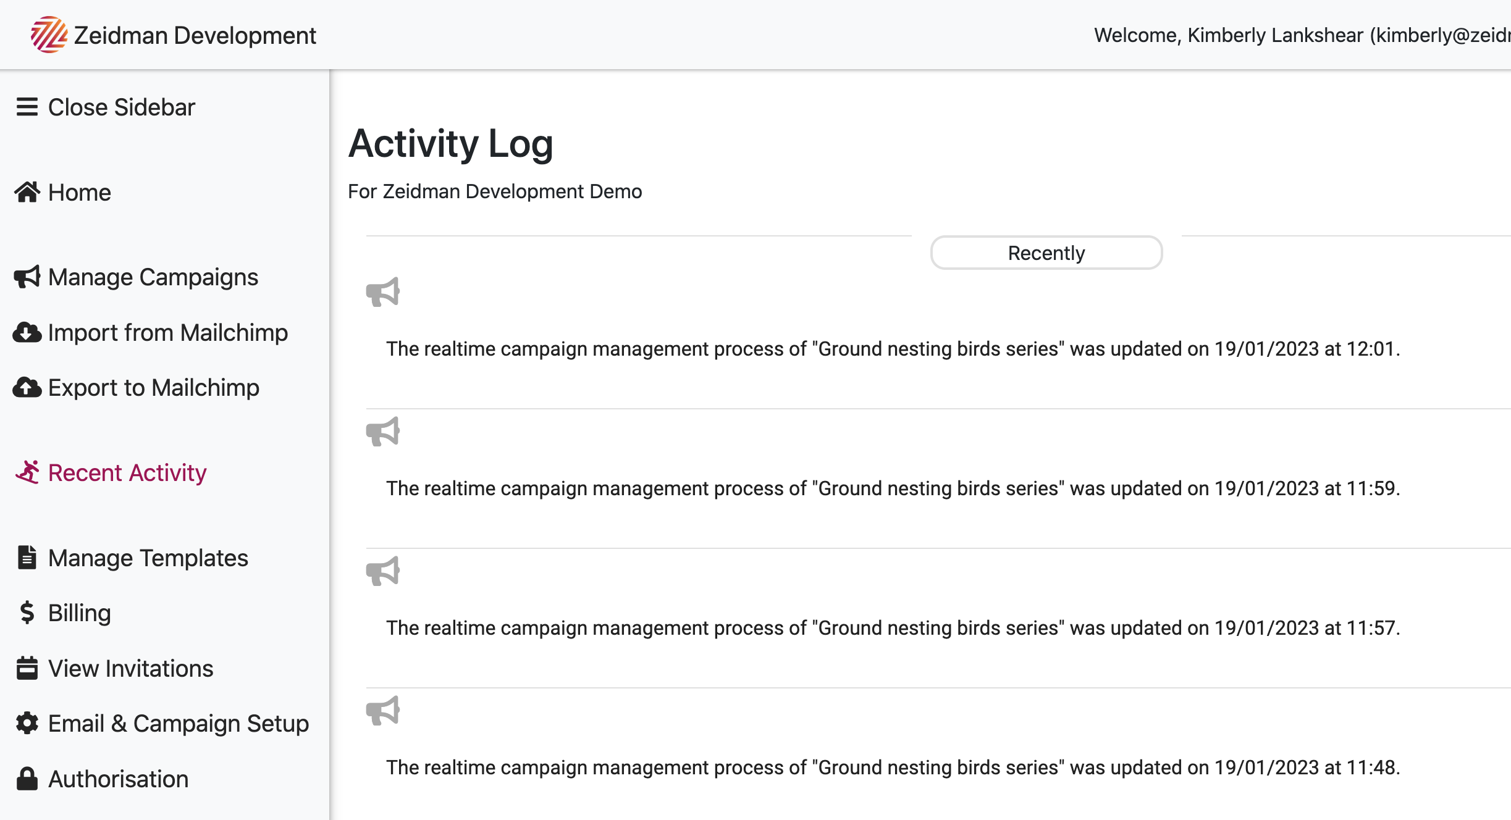
Task: Open the Recent Activity menu item
Action: tap(111, 472)
